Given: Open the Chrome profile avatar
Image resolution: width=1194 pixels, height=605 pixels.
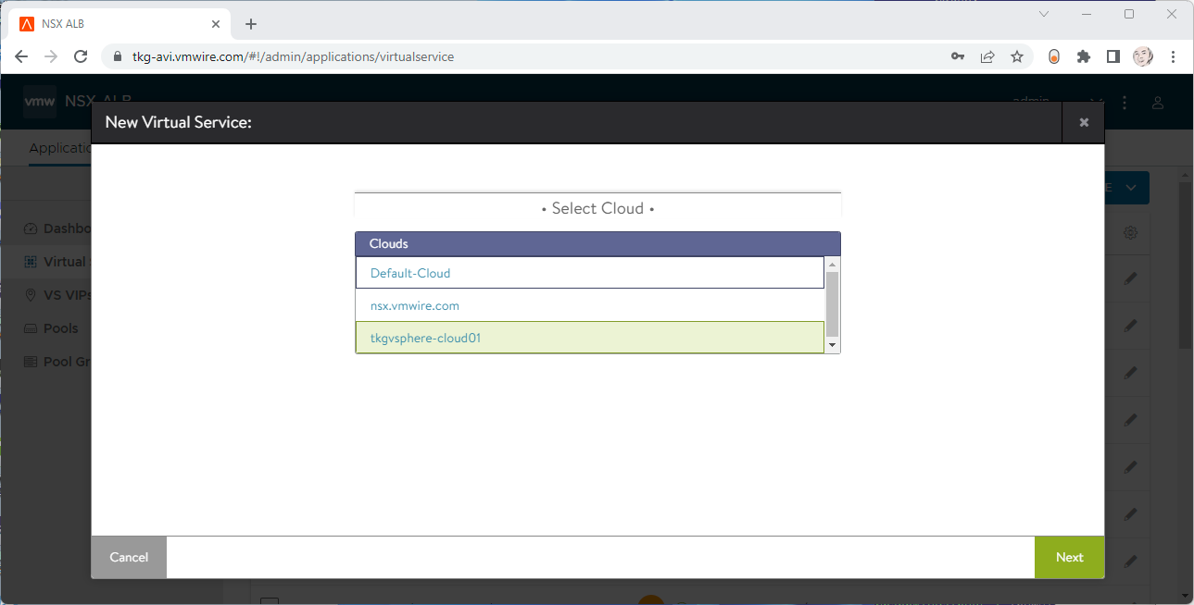Looking at the screenshot, I should [x=1143, y=56].
